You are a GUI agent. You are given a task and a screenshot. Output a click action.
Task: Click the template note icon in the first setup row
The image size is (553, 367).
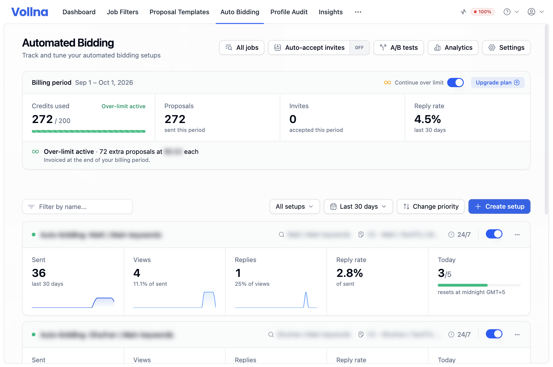361,235
